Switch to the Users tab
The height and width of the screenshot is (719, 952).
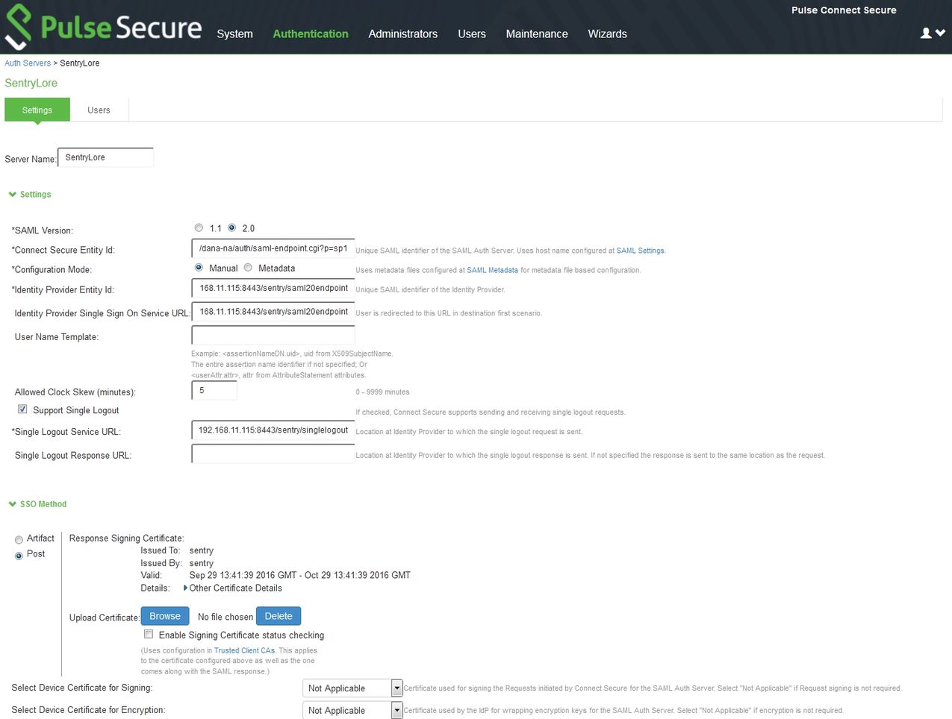(x=98, y=110)
